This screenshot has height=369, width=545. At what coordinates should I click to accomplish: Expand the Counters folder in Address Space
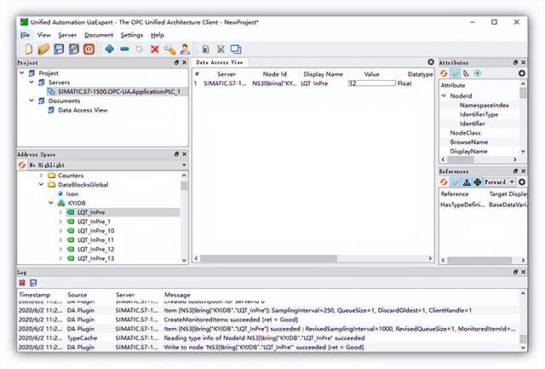(40, 175)
